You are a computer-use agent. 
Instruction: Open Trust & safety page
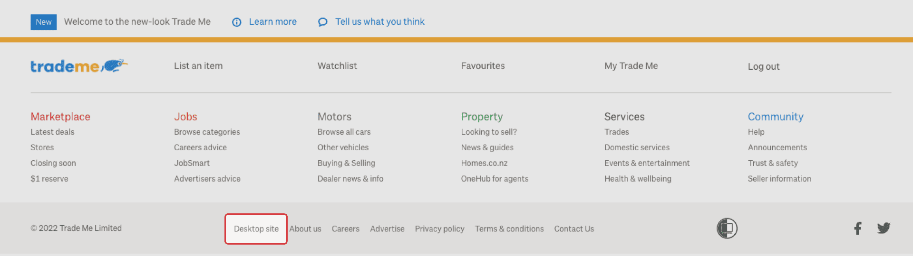773,164
